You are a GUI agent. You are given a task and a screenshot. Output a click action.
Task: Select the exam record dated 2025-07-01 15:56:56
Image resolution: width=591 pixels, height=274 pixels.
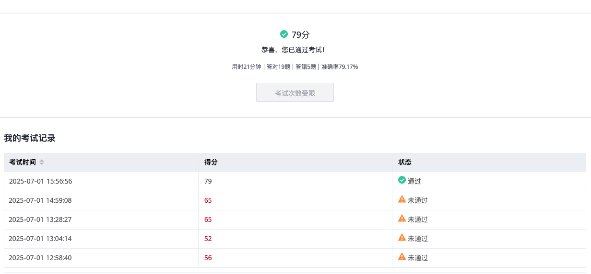point(40,181)
